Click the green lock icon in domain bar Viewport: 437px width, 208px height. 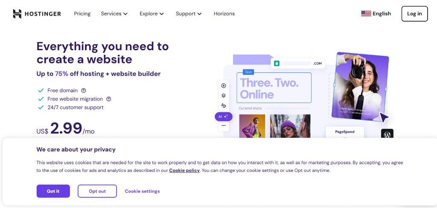[277, 63]
